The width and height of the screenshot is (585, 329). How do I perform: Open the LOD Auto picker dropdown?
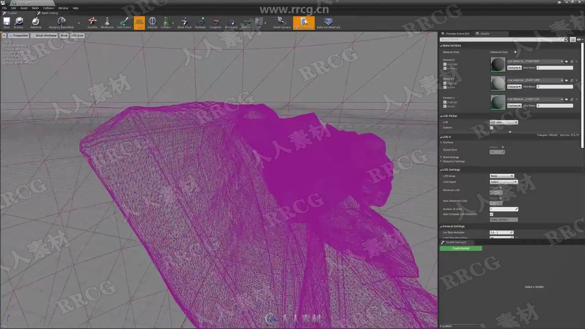504,122
